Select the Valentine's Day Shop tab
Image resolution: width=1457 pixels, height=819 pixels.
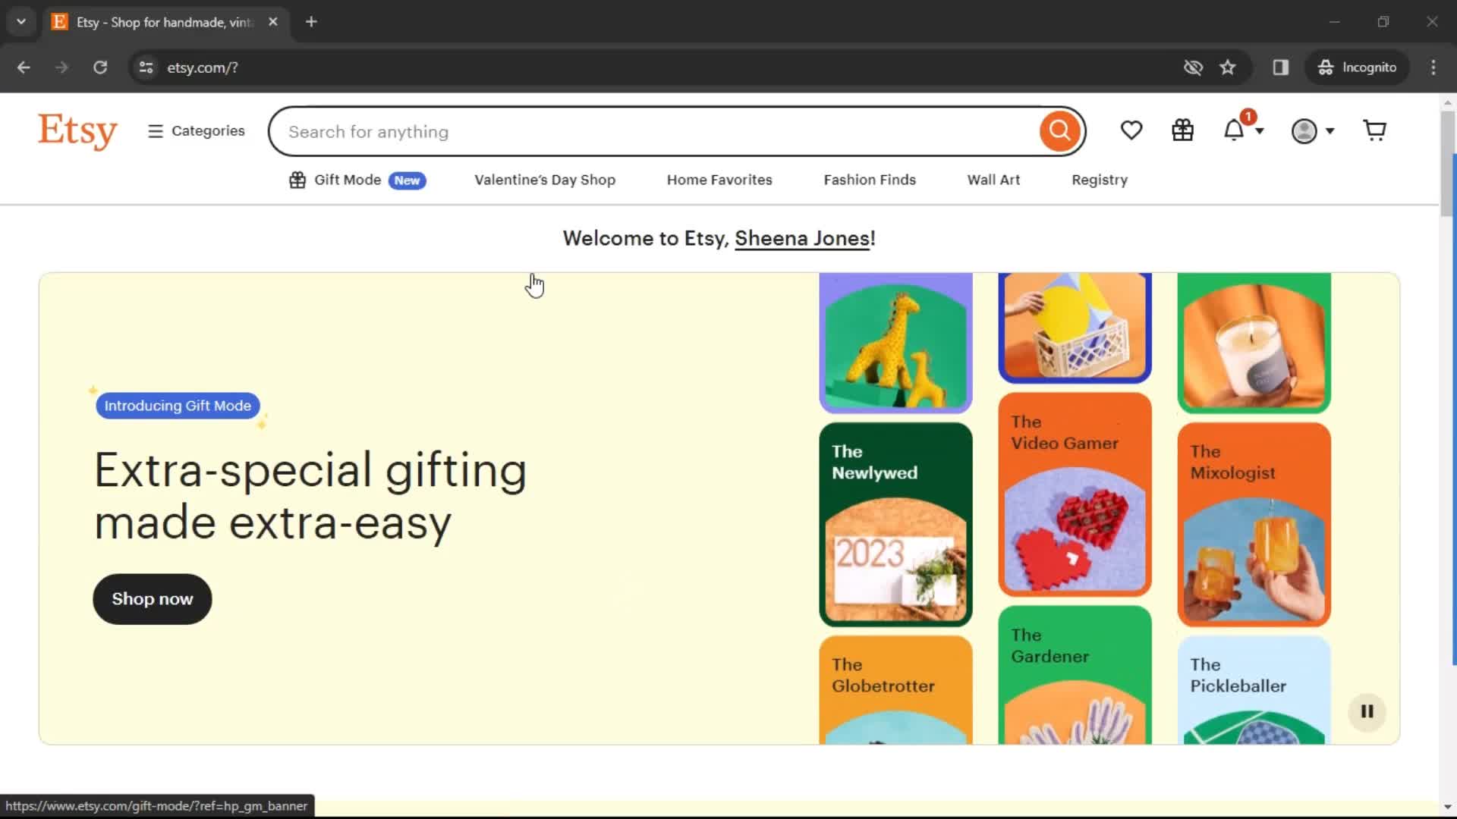pos(544,179)
